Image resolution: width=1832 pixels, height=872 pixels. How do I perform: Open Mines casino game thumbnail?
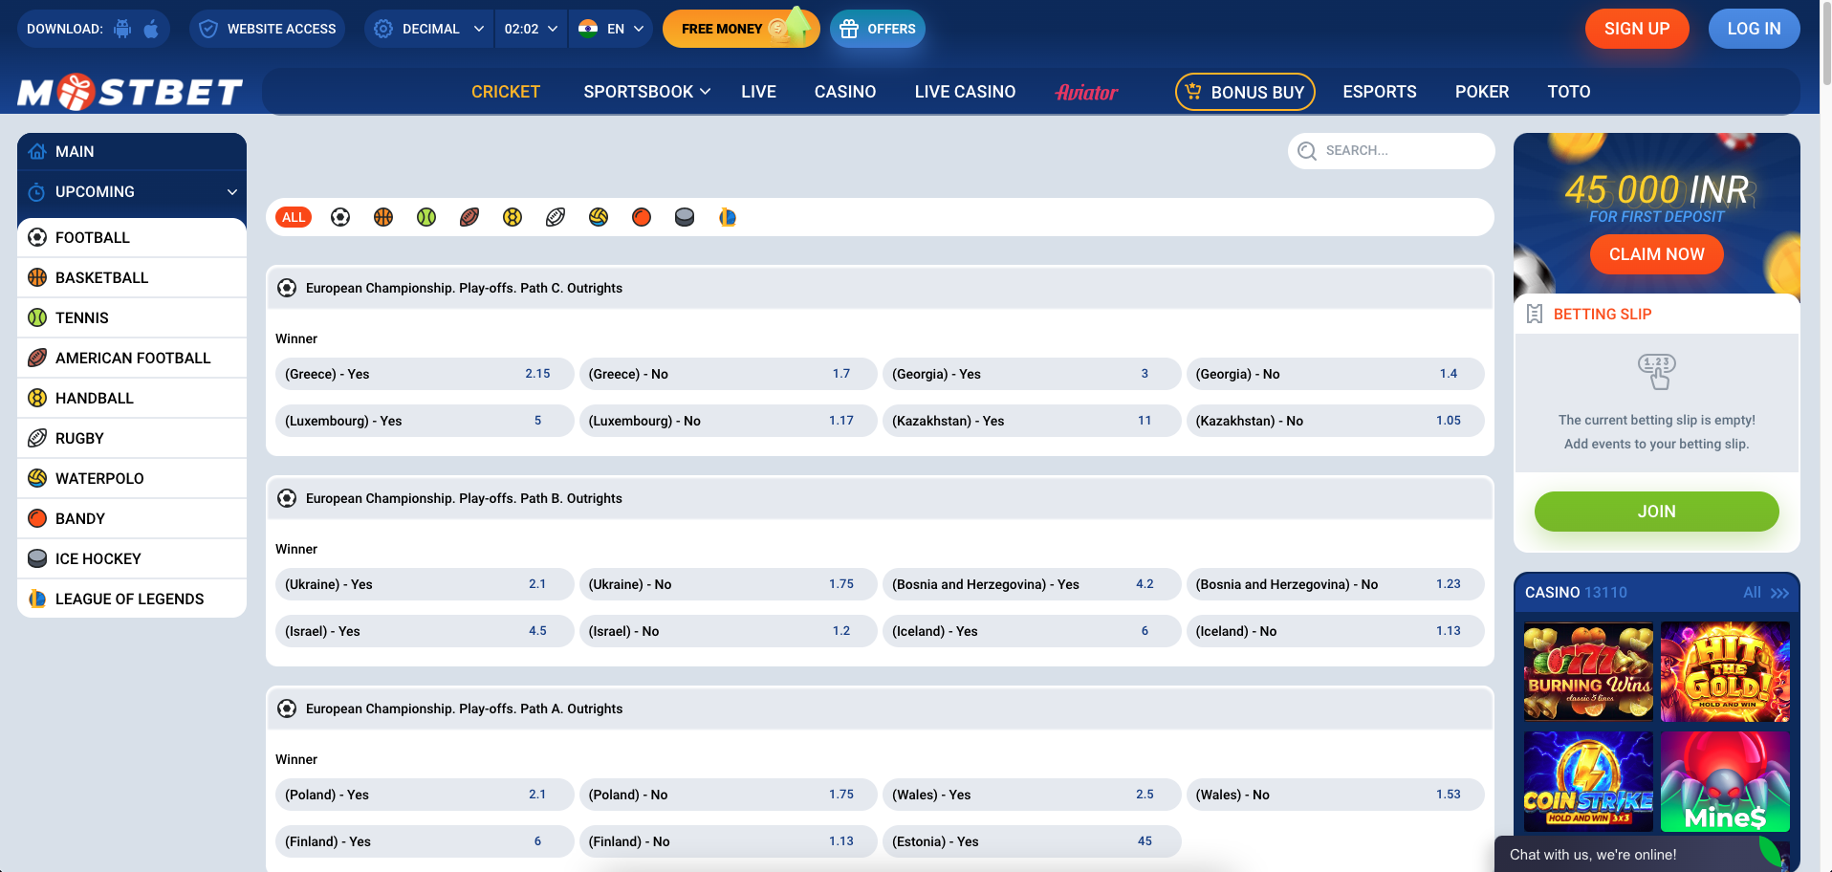click(x=1725, y=781)
